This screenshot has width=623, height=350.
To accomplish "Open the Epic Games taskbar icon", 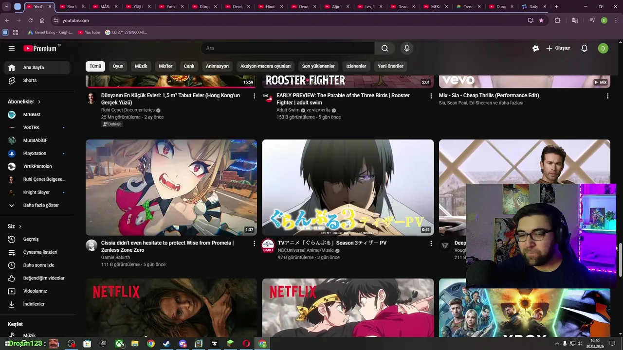I will [x=103, y=344].
